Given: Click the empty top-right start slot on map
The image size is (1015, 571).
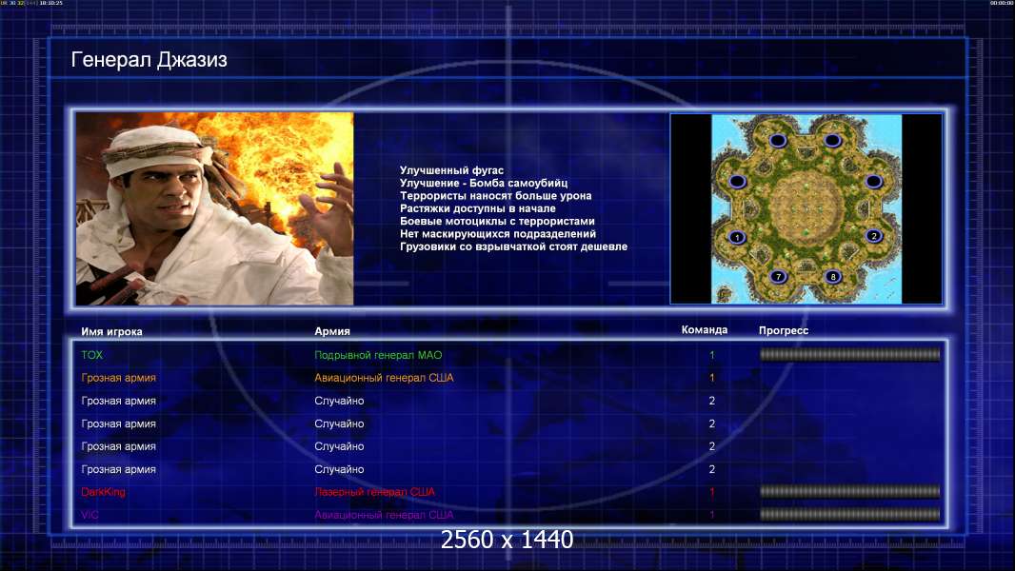Looking at the screenshot, I should point(832,141).
